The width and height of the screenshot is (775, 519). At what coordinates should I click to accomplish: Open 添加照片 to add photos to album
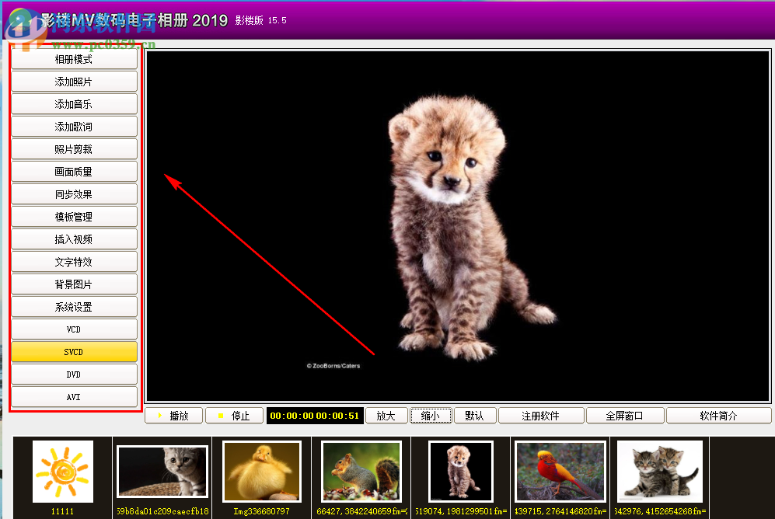pos(74,81)
